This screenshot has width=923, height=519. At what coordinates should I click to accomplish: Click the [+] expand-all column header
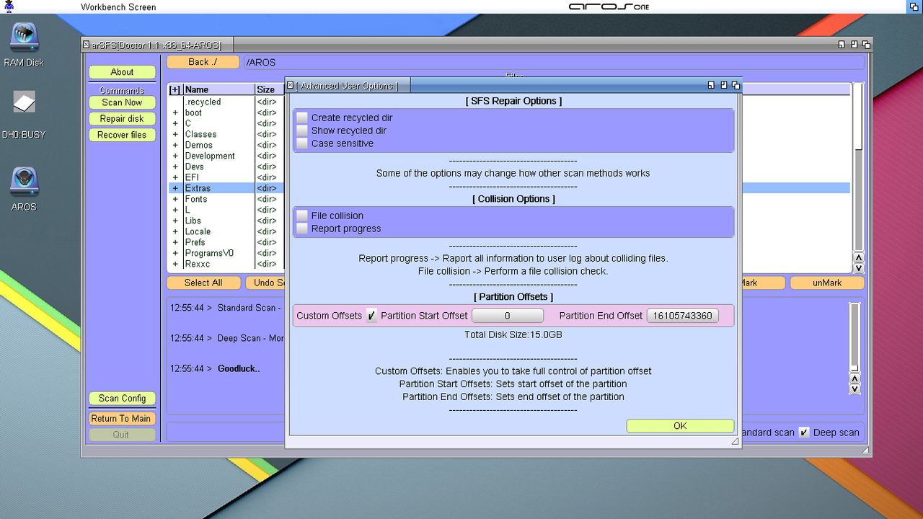click(175, 89)
